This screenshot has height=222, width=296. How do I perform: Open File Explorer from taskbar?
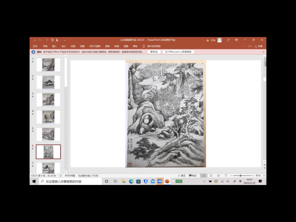coord(124,181)
